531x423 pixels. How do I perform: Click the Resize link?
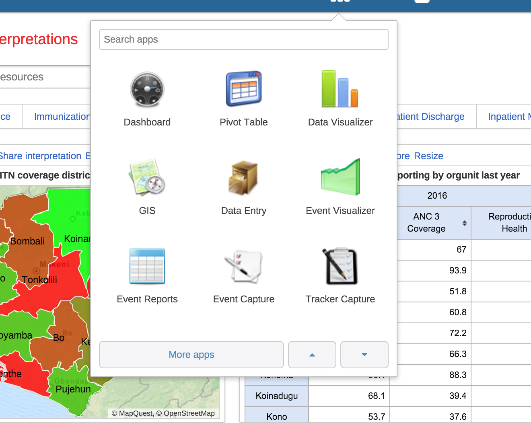pyautogui.click(x=428, y=156)
